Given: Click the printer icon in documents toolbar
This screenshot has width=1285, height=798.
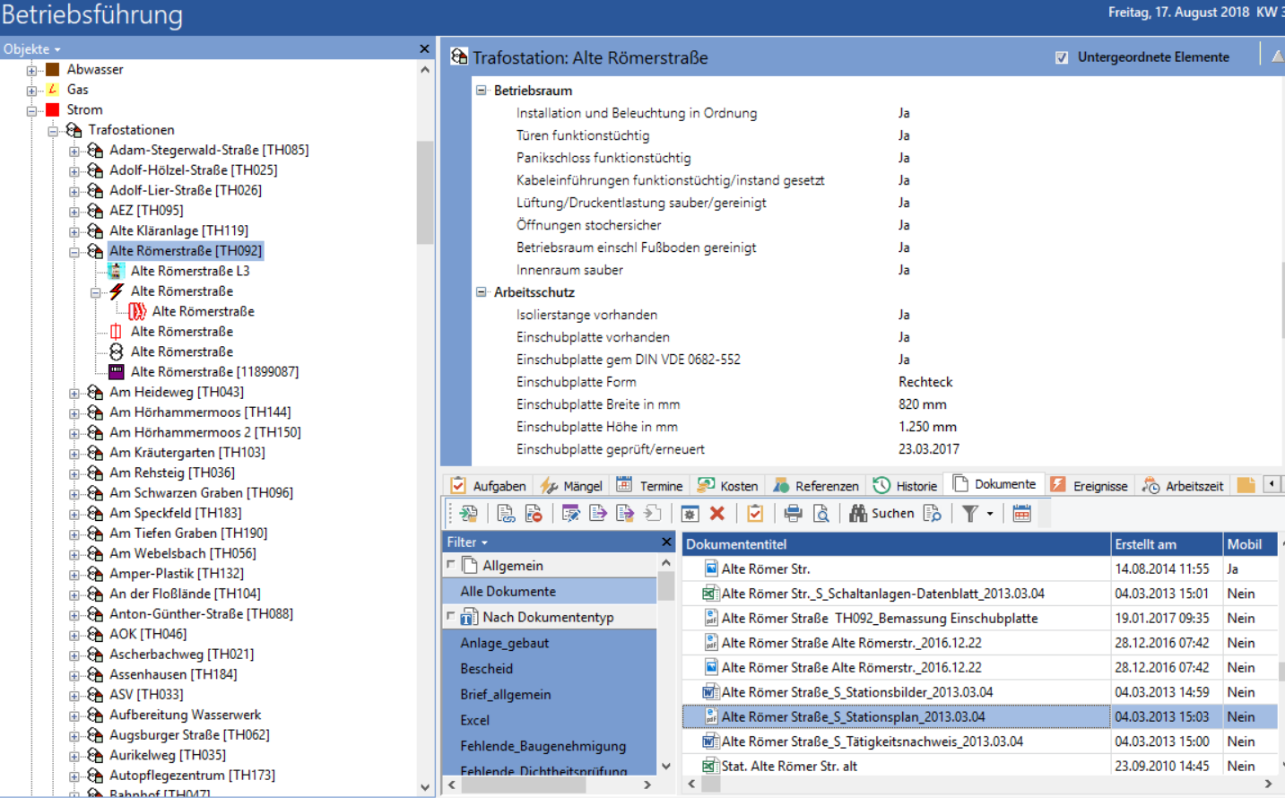Looking at the screenshot, I should [x=793, y=514].
